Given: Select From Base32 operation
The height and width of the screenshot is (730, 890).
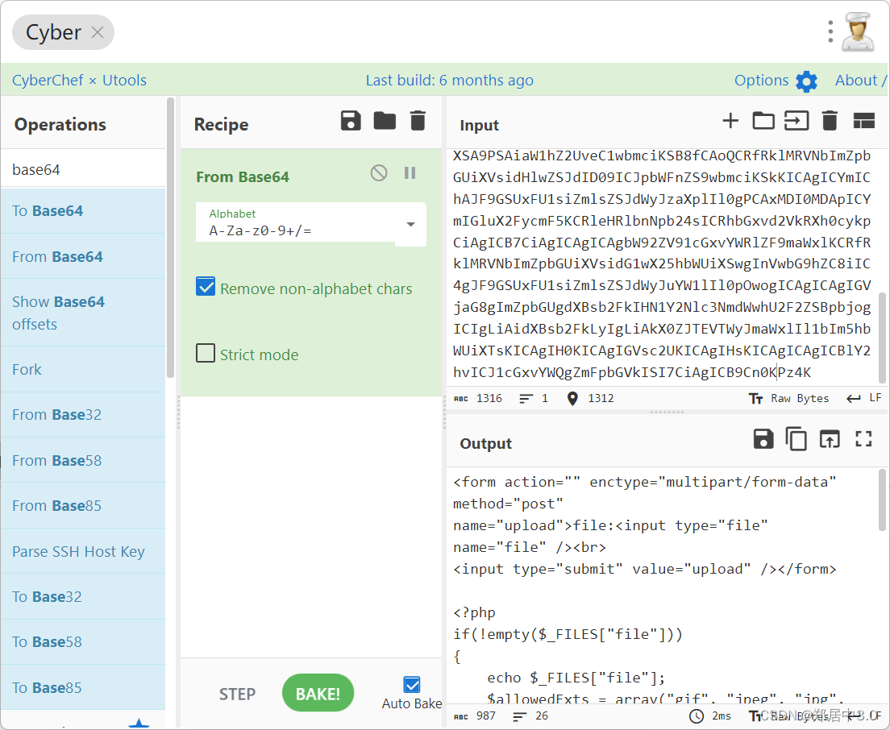Looking at the screenshot, I should click(x=84, y=415).
